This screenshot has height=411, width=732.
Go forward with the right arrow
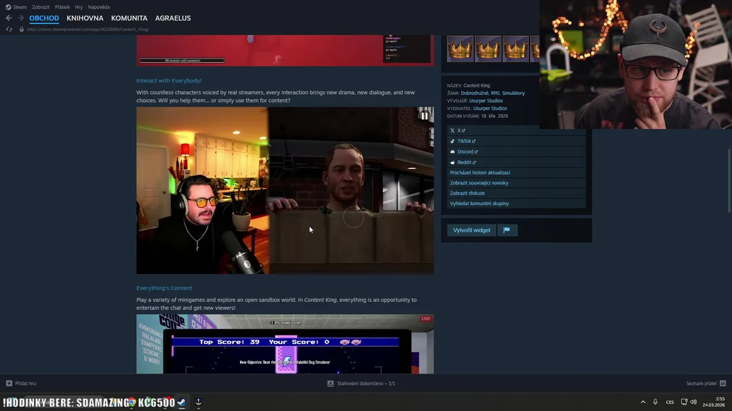point(21,18)
